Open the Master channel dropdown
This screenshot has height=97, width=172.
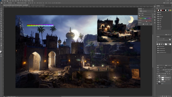point(146,15)
